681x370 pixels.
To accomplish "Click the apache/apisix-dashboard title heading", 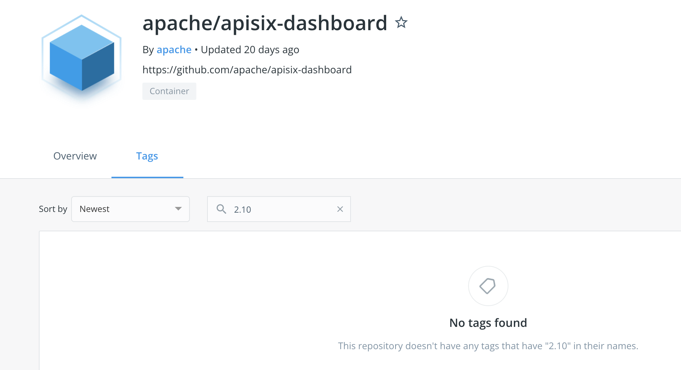I will pos(265,23).
